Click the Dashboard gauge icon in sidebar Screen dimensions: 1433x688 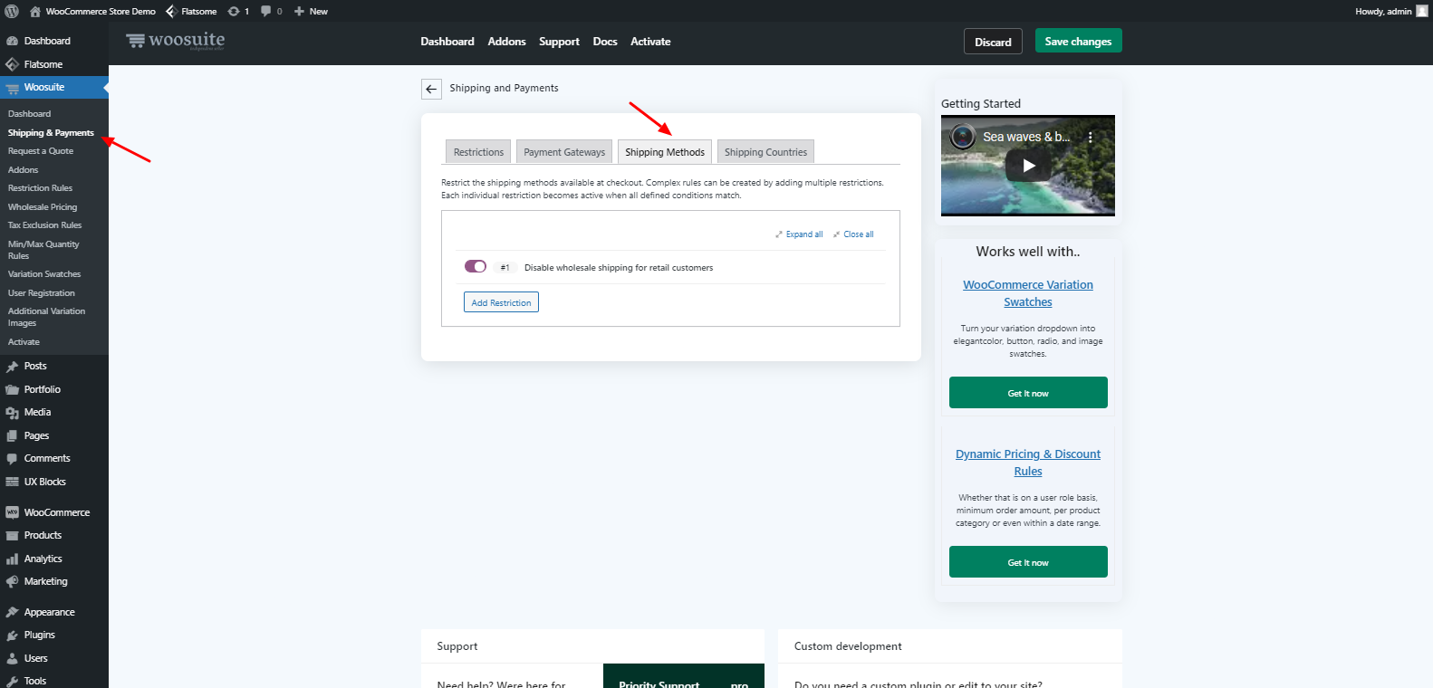(12, 41)
